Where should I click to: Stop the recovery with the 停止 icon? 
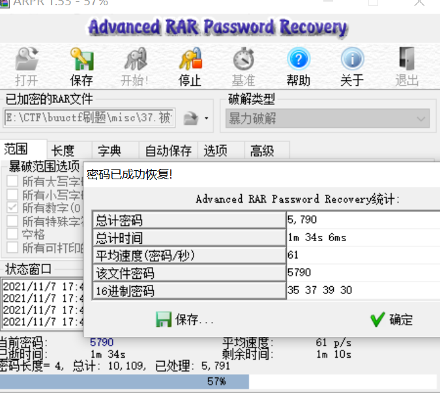tap(190, 59)
